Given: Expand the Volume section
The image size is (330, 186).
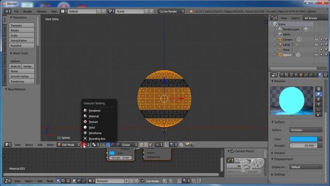Looking at the screenshot, I should coord(272,153).
